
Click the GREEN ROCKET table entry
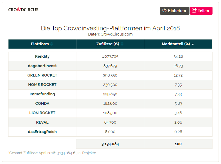(x=42, y=75)
